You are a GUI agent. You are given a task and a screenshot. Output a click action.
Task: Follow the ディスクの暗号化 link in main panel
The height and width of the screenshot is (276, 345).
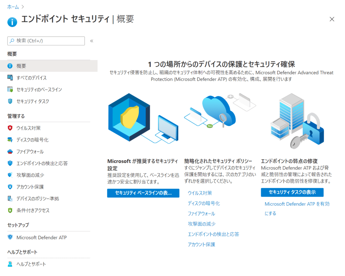pyautogui.click(x=204, y=203)
